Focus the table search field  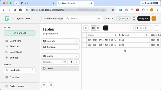tap(52, 62)
